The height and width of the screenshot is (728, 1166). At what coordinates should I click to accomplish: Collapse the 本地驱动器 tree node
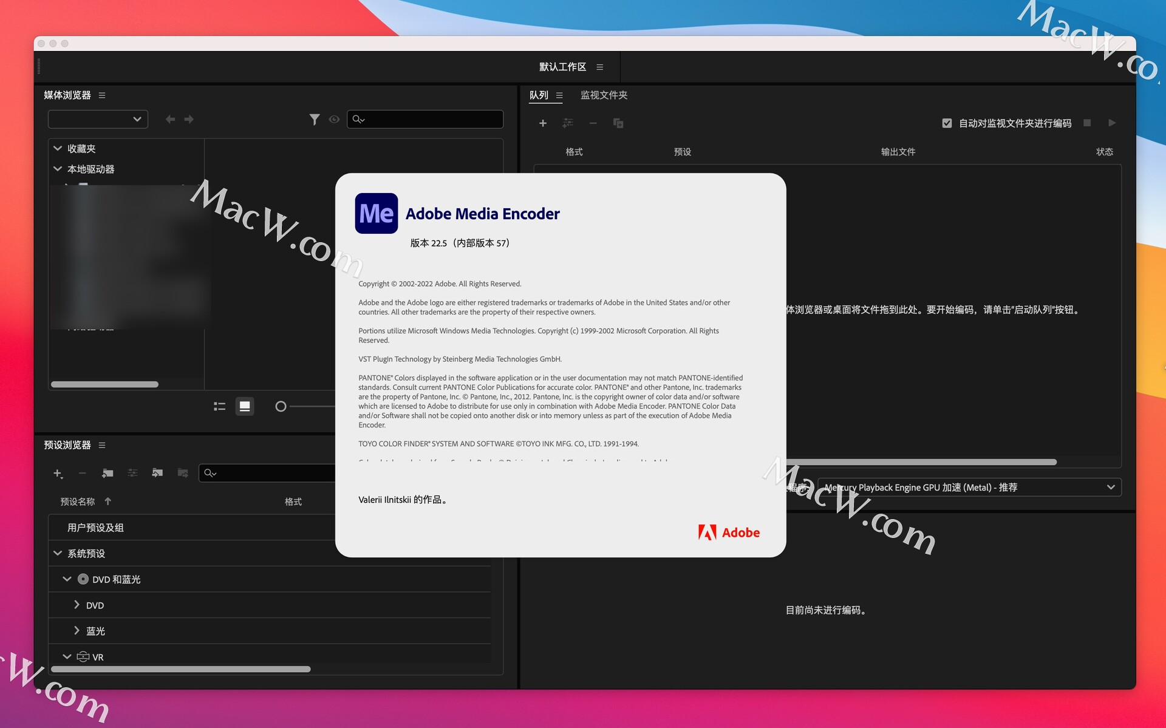point(58,169)
